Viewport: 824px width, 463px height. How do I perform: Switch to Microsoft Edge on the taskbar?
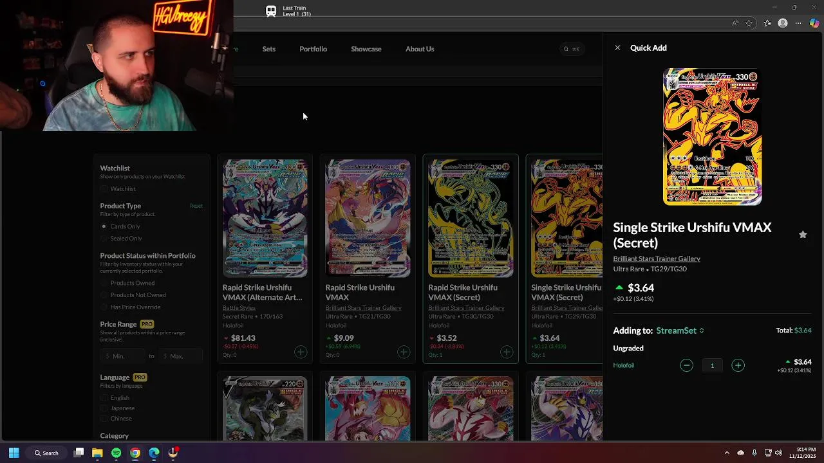click(x=154, y=453)
